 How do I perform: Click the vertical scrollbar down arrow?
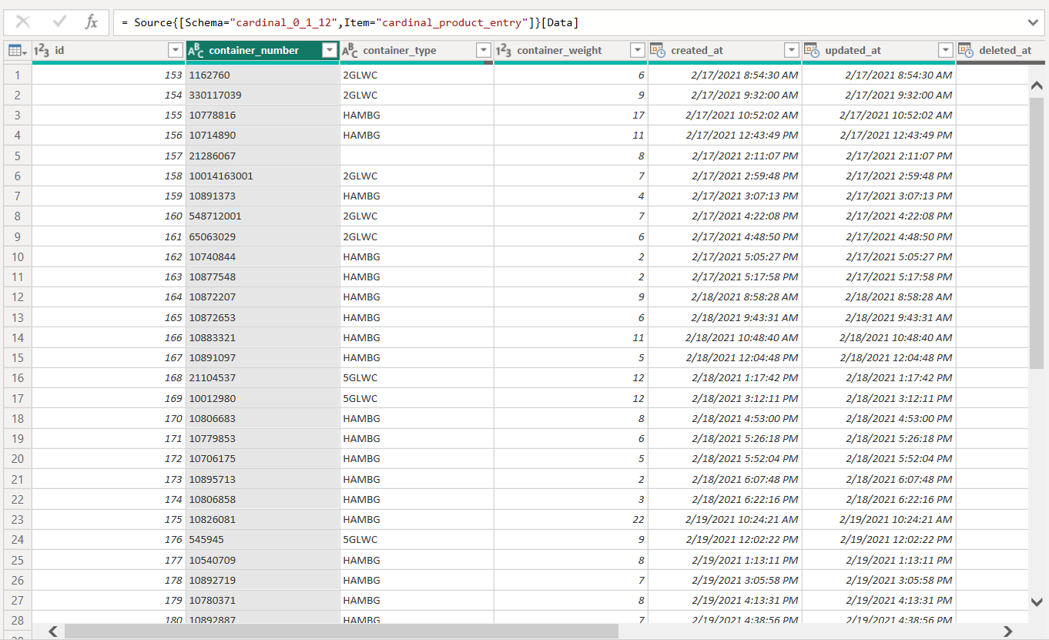1037,601
